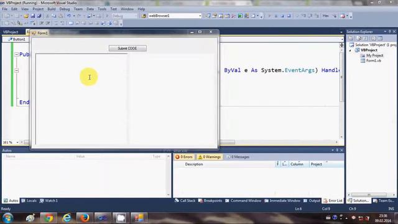This screenshot has height=224, width=398.
Task: Select Solution 'VBProject' row in Solution Explorer
Action: pos(373,45)
